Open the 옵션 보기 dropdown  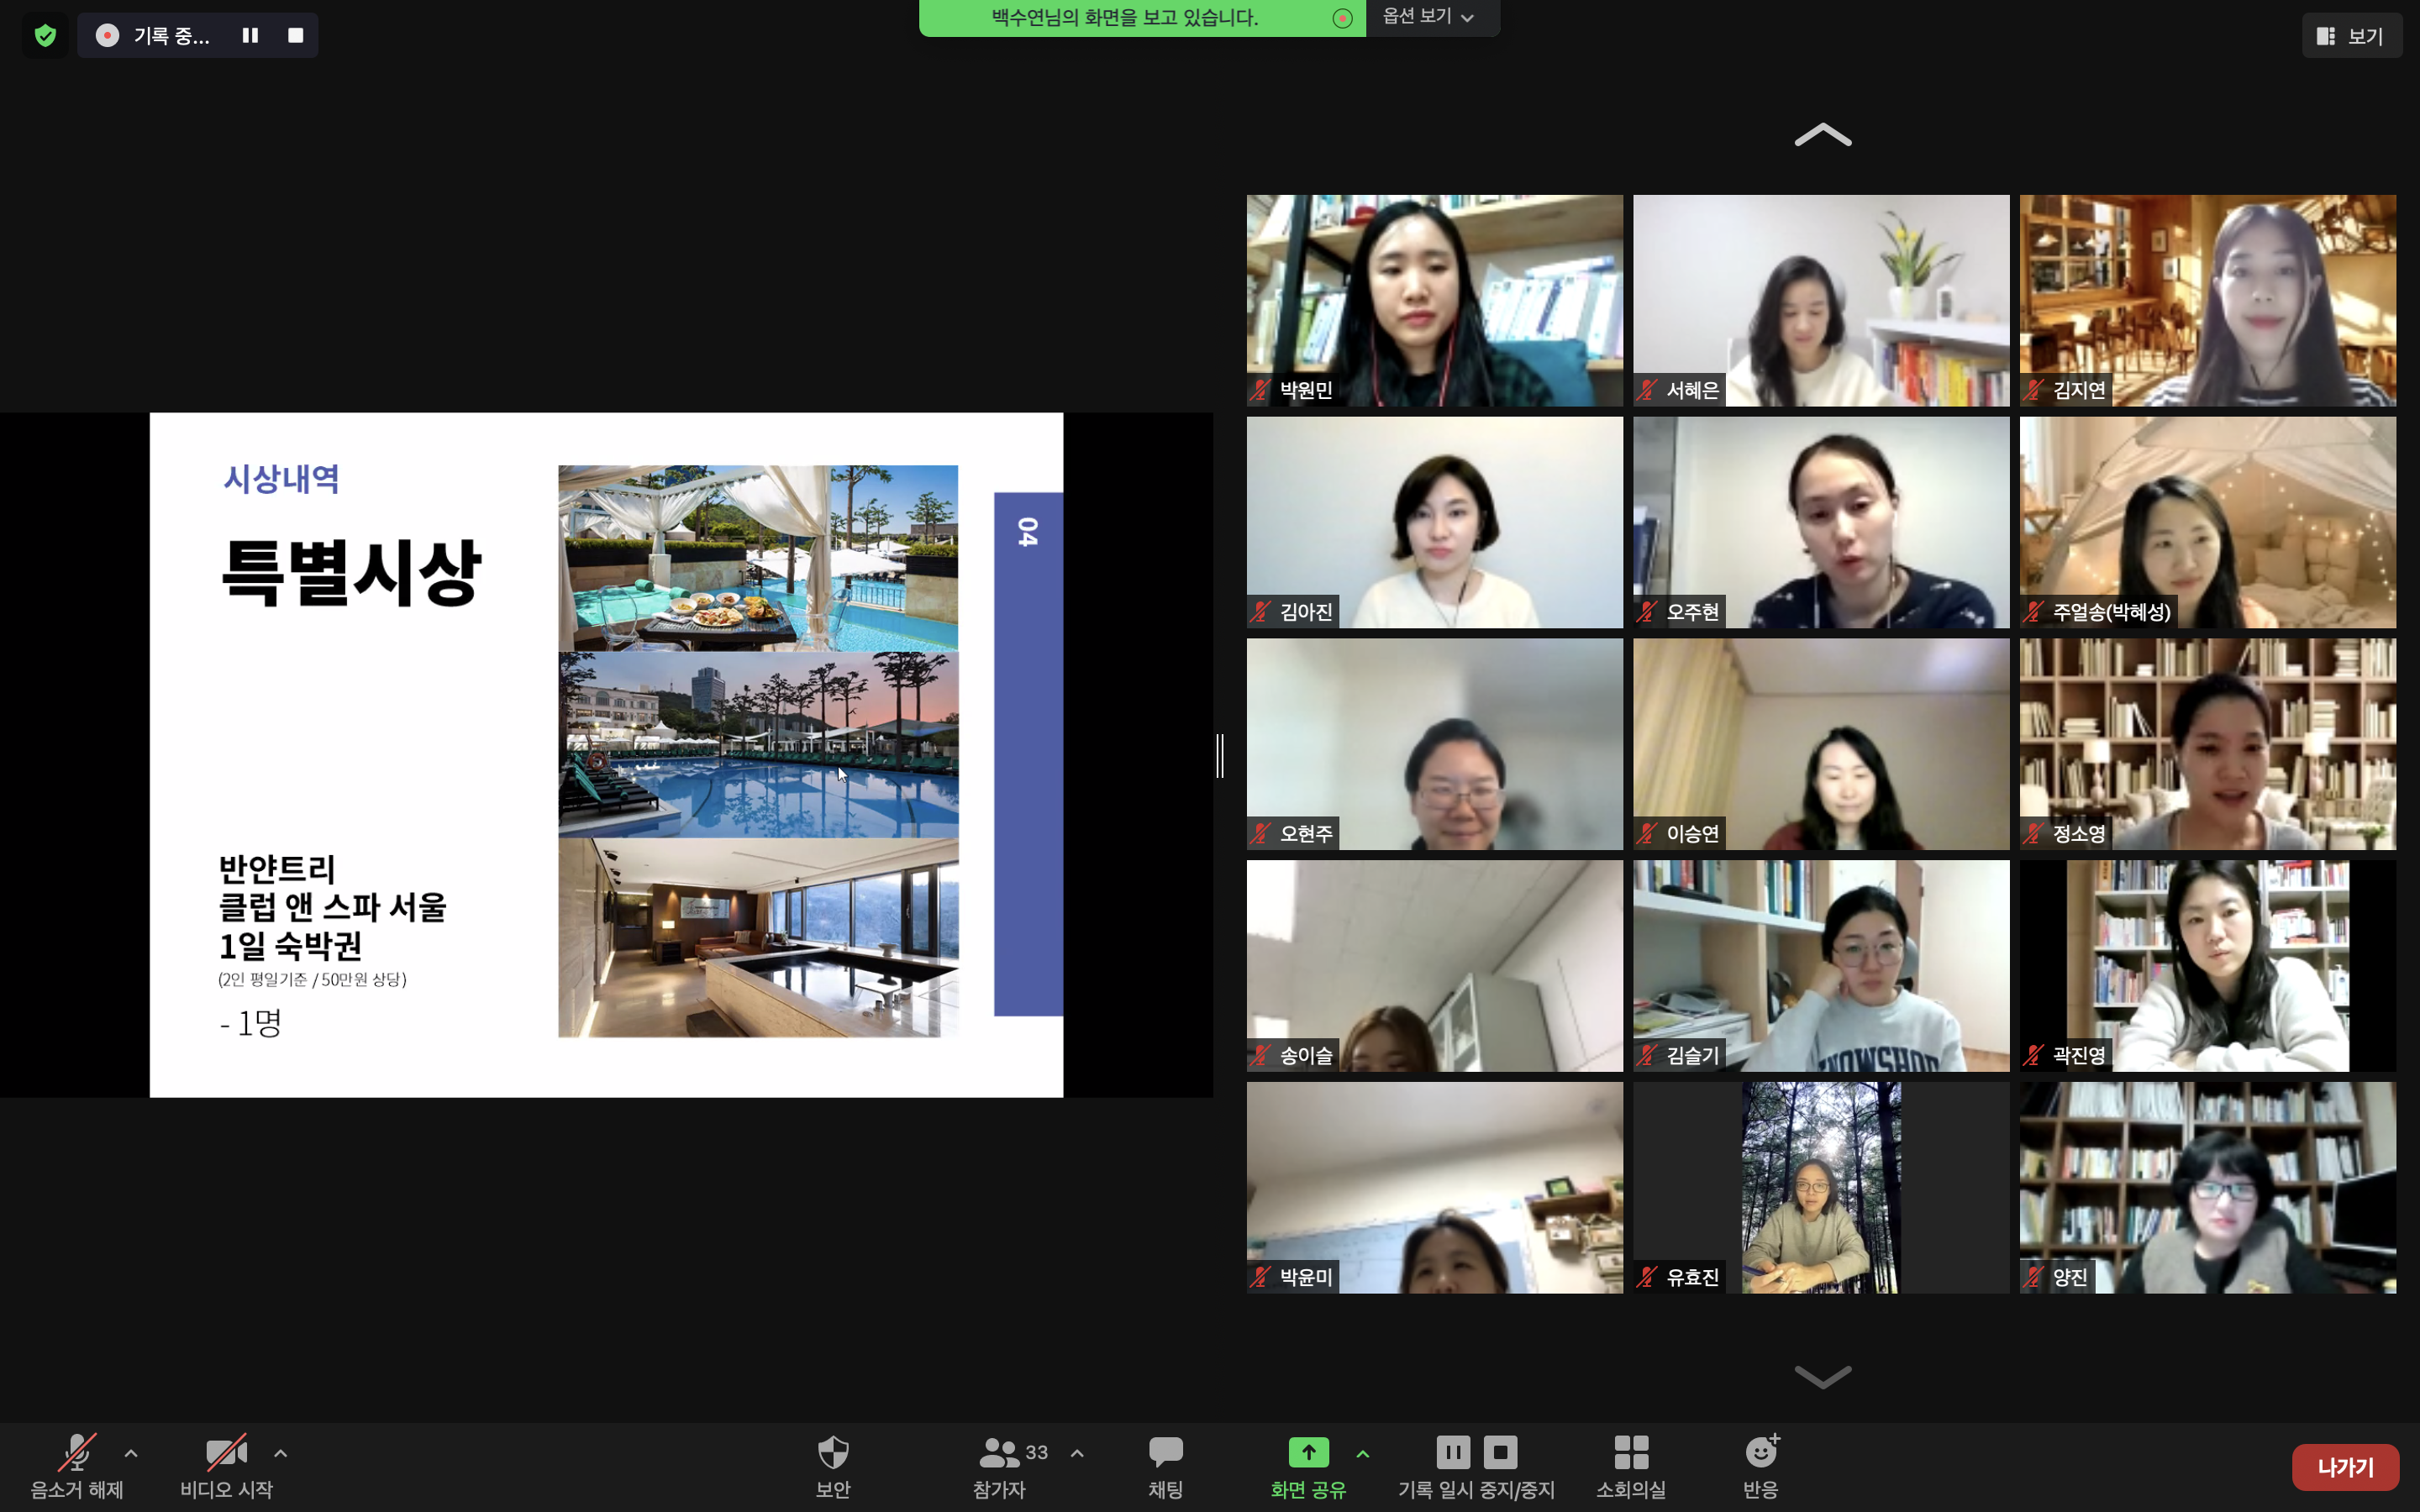point(1430,17)
